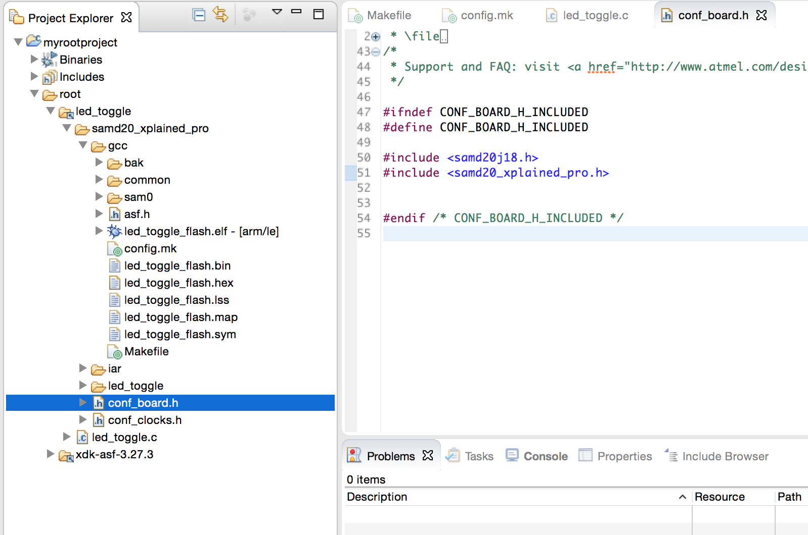Expand the bak folder
This screenshot has height=535, width=808.
[99, 162]
